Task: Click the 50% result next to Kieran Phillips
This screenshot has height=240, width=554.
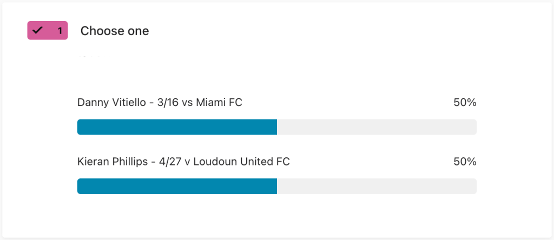Action: (x=465, y=162)
